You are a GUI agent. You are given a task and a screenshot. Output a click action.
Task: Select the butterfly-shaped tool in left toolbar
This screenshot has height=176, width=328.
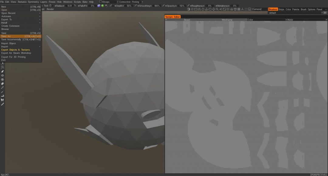coord(2,100)
